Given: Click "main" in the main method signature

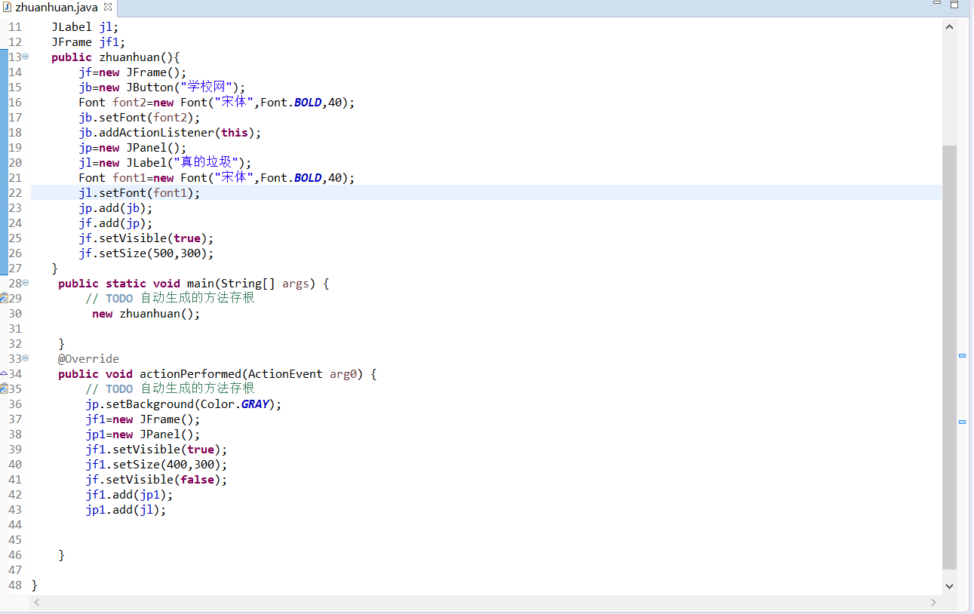Looking at the screenshot, I should pos(200,283).
